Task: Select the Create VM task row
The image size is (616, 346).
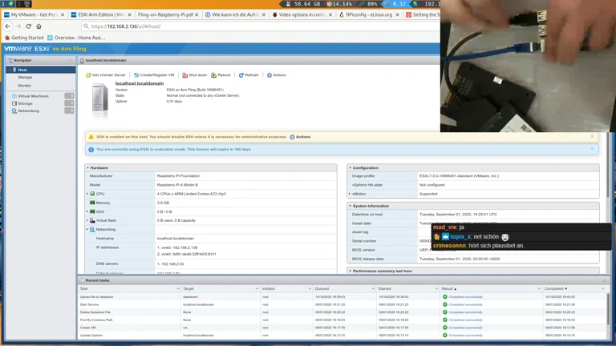Action: (x=342, y=328)
